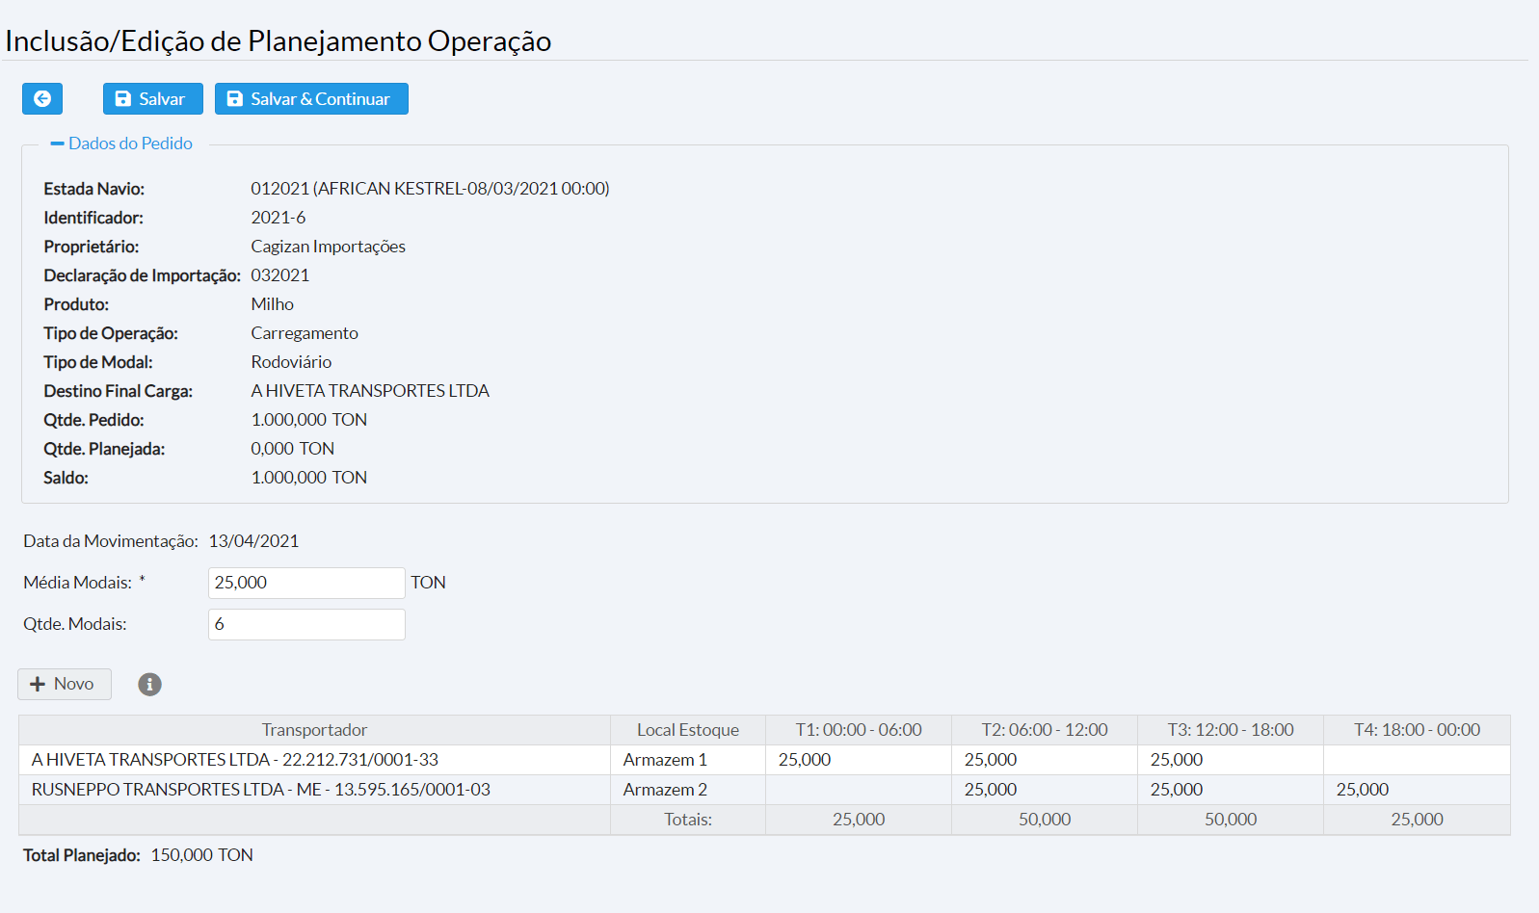Add a new row with Novo
This screenshot has height=913, width=1539.
[x=64, y=684]
